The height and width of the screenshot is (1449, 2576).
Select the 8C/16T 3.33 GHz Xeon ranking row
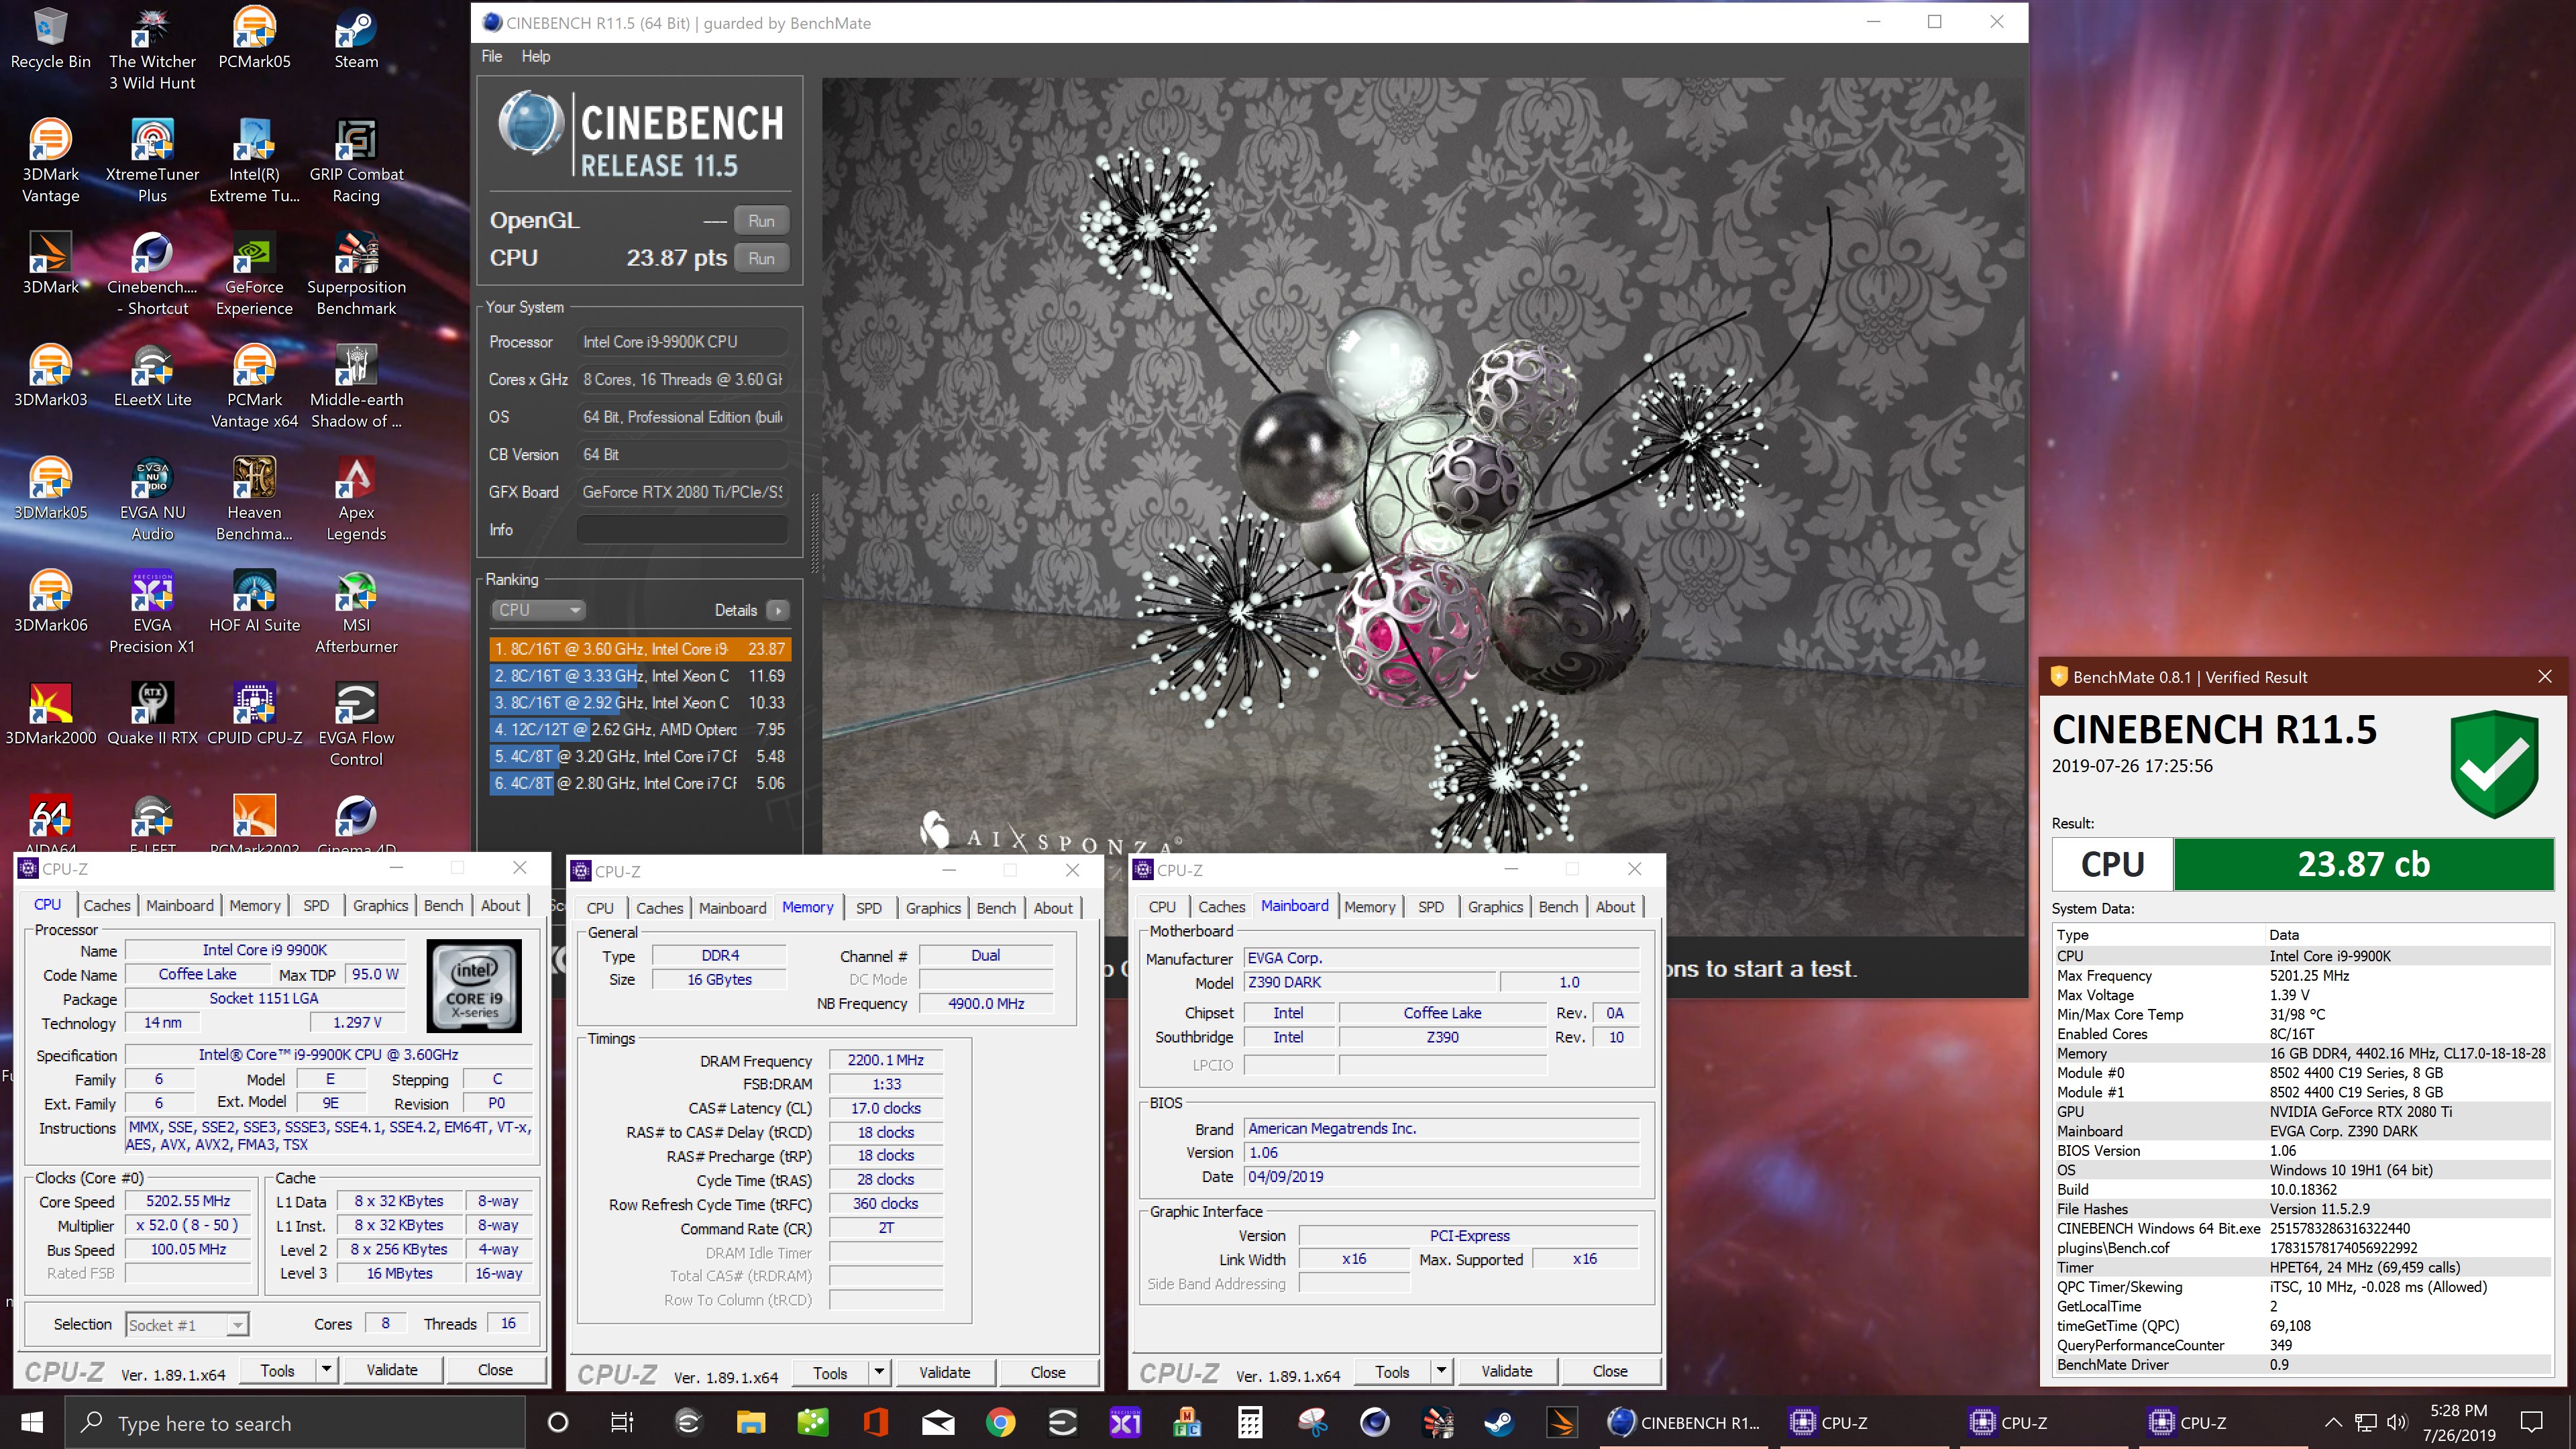[640, 676]
